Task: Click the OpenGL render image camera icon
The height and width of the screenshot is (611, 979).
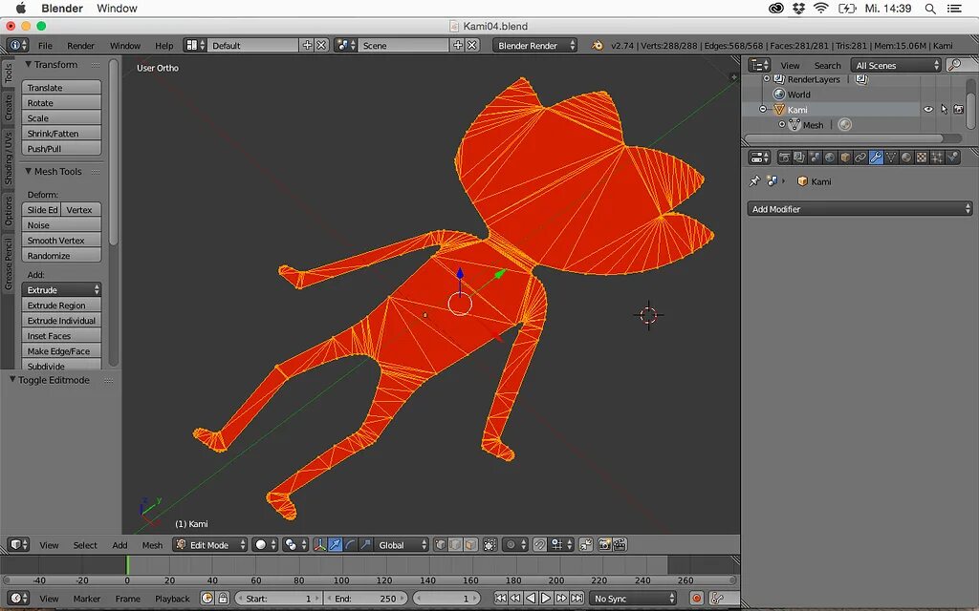Action: click(604, 545)
